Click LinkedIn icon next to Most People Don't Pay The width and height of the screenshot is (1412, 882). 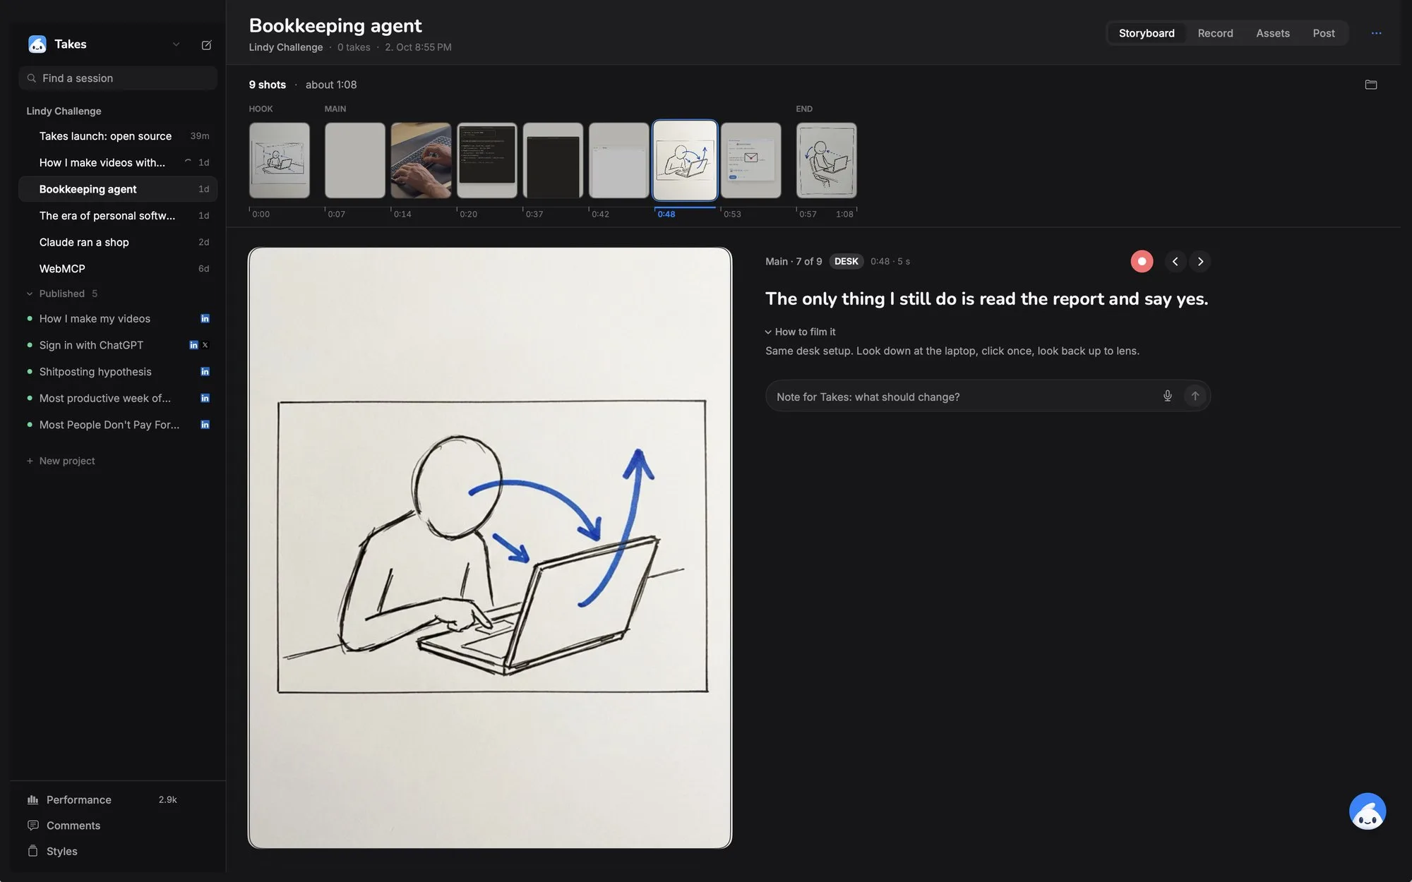(x=205, y=425)
